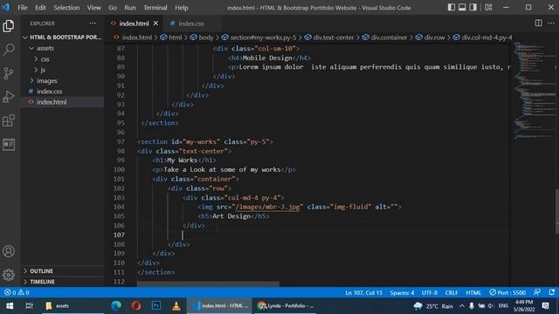Screen dimensions: 559x314
Task: Click errors and warnings count in status bar
Action: pyautogui.click(x=17, y=293)
